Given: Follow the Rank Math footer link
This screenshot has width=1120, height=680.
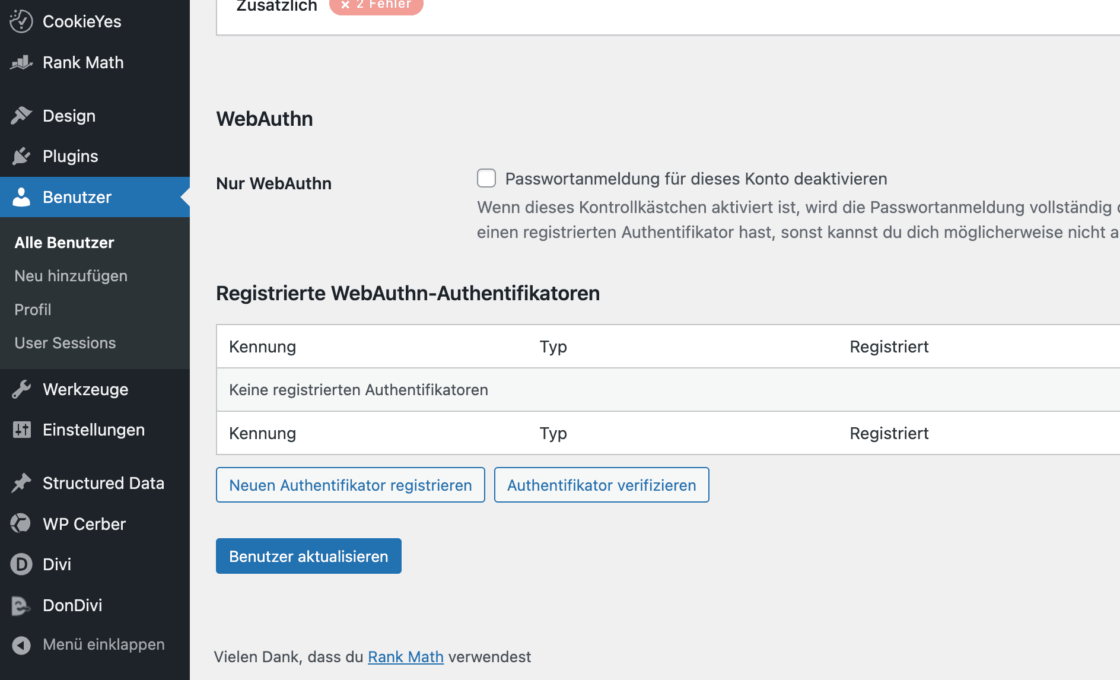Looking at the screenshot, I should (406, 657).
